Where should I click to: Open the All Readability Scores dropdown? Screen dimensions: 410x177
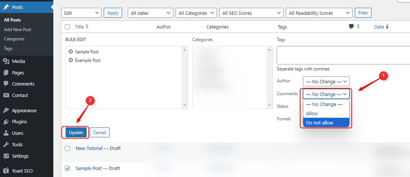[319, 13]
